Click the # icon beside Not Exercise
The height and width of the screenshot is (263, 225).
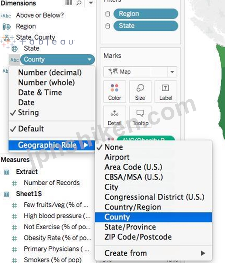(14, 227)
